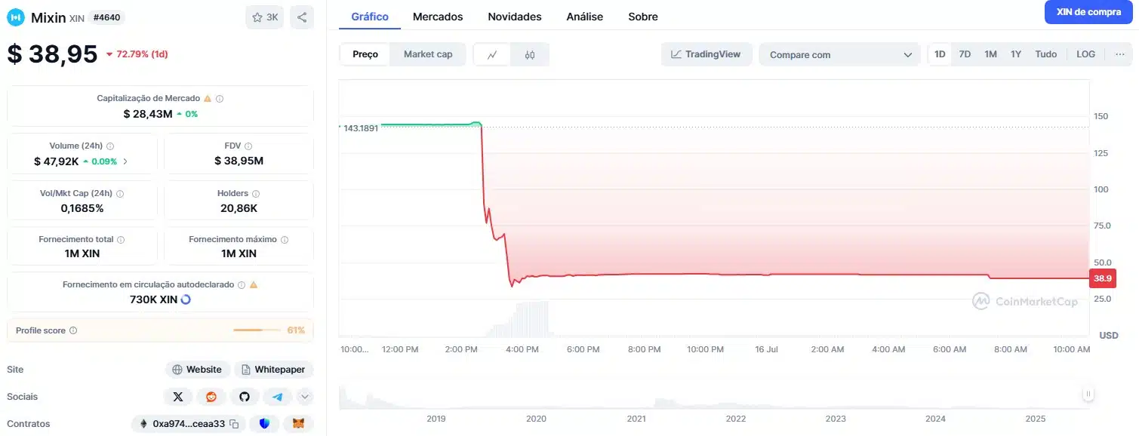The width and height of the screenshot is (1139, 436).
Task: Add Mixin to watchlist with star button
Action: (264, 17)
